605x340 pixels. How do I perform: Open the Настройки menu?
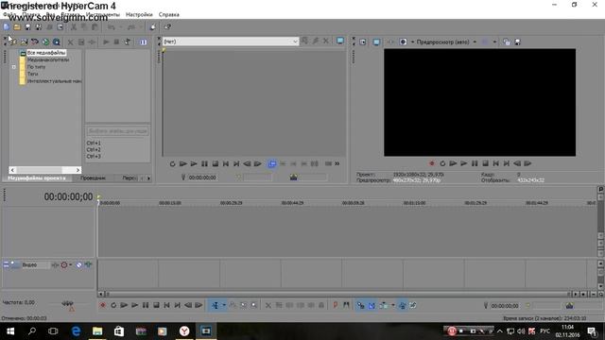coord(139,15)
